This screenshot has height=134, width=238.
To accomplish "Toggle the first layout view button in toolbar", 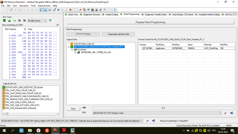I will 42,10.
